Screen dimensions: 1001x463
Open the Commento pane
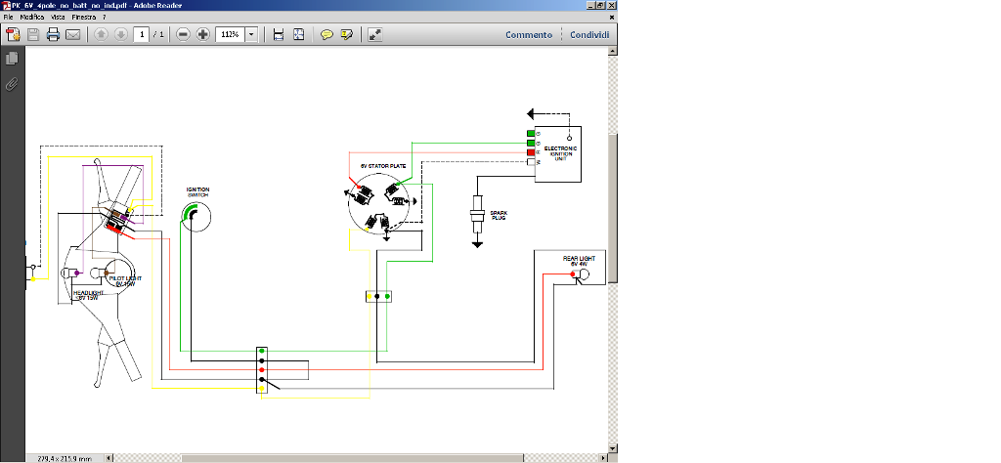tap(528, 34)
